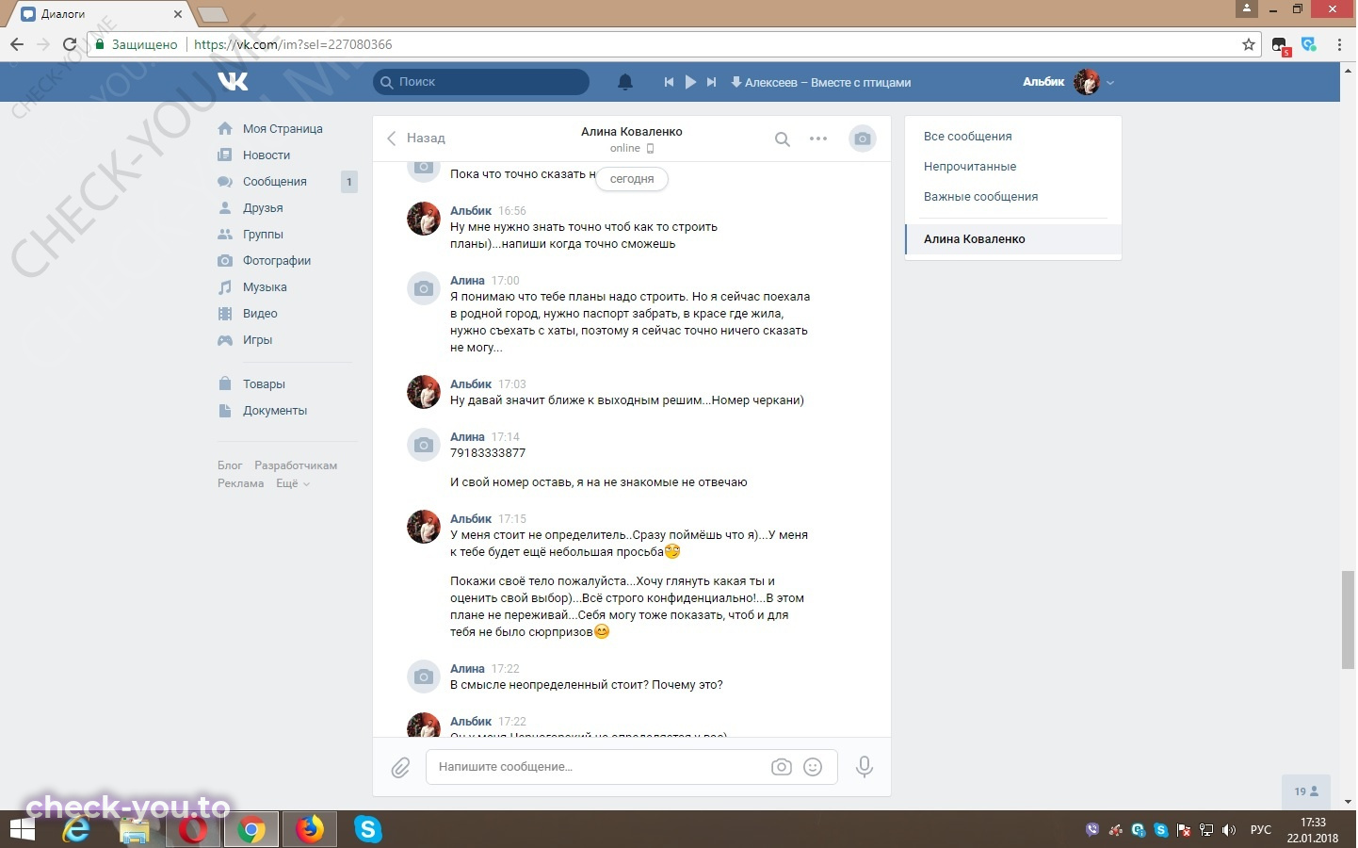Viewport: 1358px width, 848px height.
Task: Click Алина's avatar on 17:00 message
Action: [424, 288]
